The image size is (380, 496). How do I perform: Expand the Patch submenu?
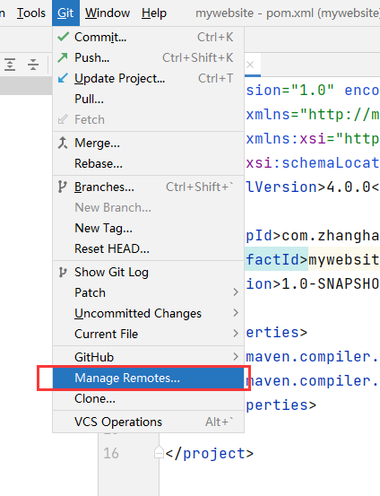(x=148, y=292)
